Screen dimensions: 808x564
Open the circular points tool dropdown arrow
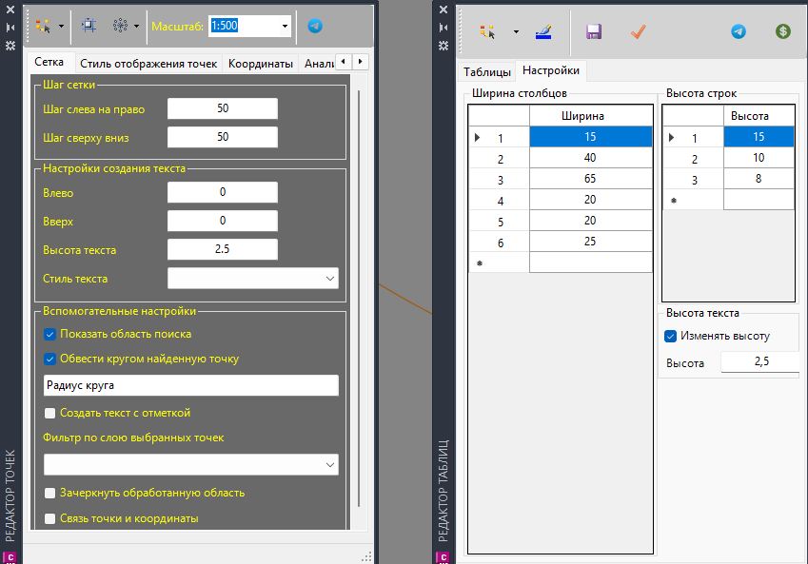tap(136, 27)
